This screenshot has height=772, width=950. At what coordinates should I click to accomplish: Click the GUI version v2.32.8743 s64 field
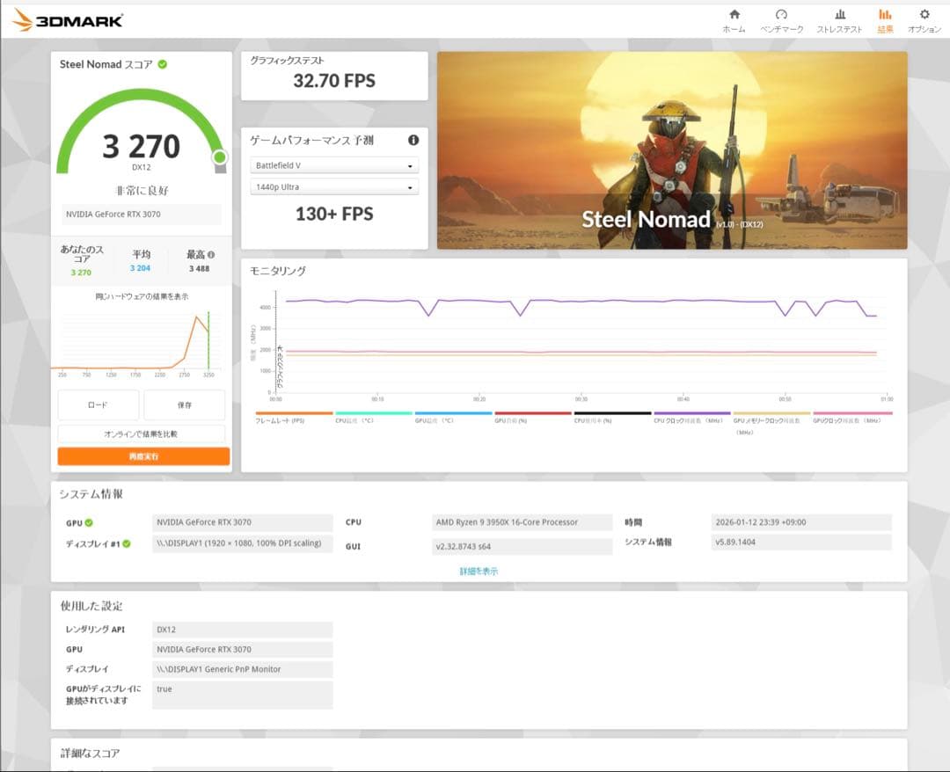(x=522, y=546)
